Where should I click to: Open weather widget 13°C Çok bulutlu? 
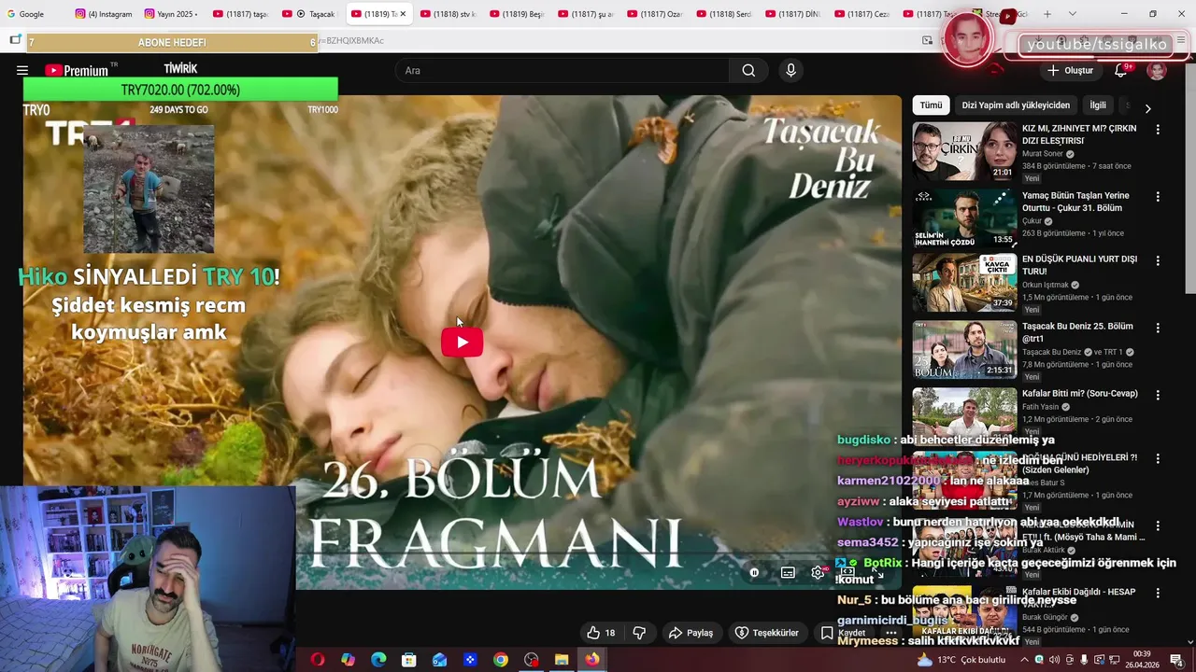[960, 660]
